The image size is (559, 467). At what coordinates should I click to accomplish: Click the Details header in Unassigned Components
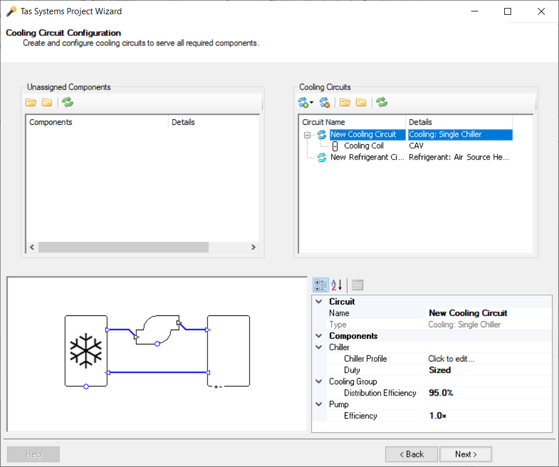(x=214, y=122)
